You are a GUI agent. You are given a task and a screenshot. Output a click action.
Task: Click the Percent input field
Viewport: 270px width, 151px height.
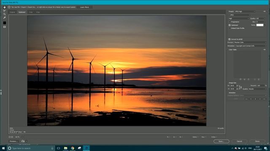point(261,86)
